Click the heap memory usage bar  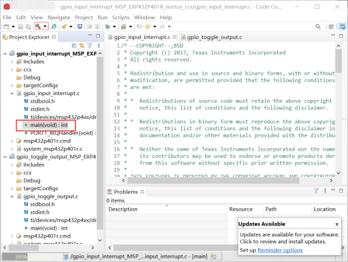click(x=32, y=257)
